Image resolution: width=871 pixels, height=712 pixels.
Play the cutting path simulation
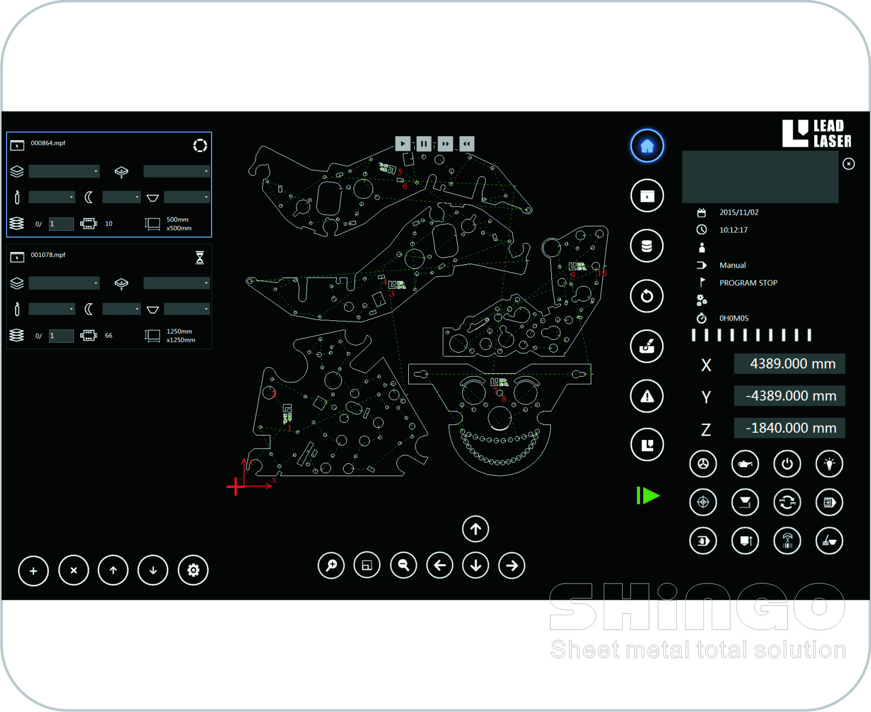403,144
